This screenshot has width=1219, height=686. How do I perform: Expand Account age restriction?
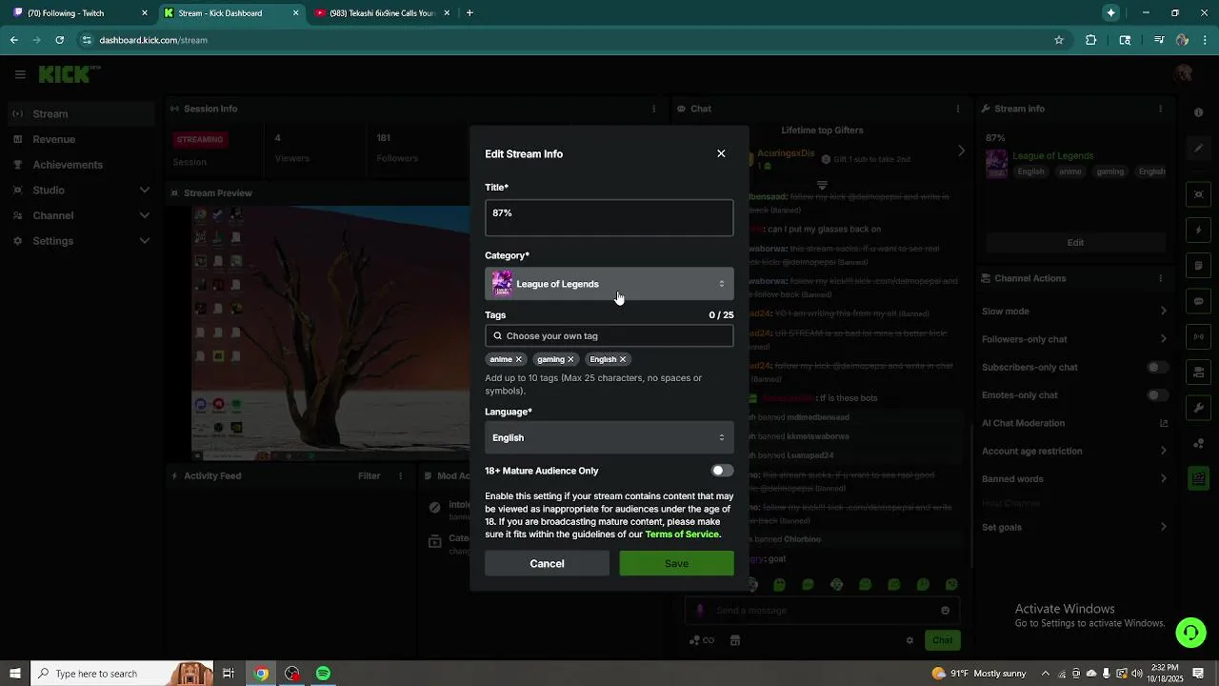coord(1075,451)
